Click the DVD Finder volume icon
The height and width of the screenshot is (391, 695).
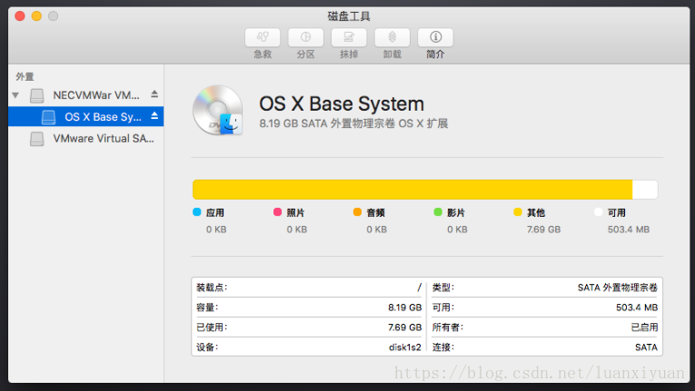(x=217, y=111)
